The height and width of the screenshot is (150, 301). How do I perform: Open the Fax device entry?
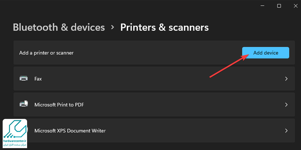38,79
